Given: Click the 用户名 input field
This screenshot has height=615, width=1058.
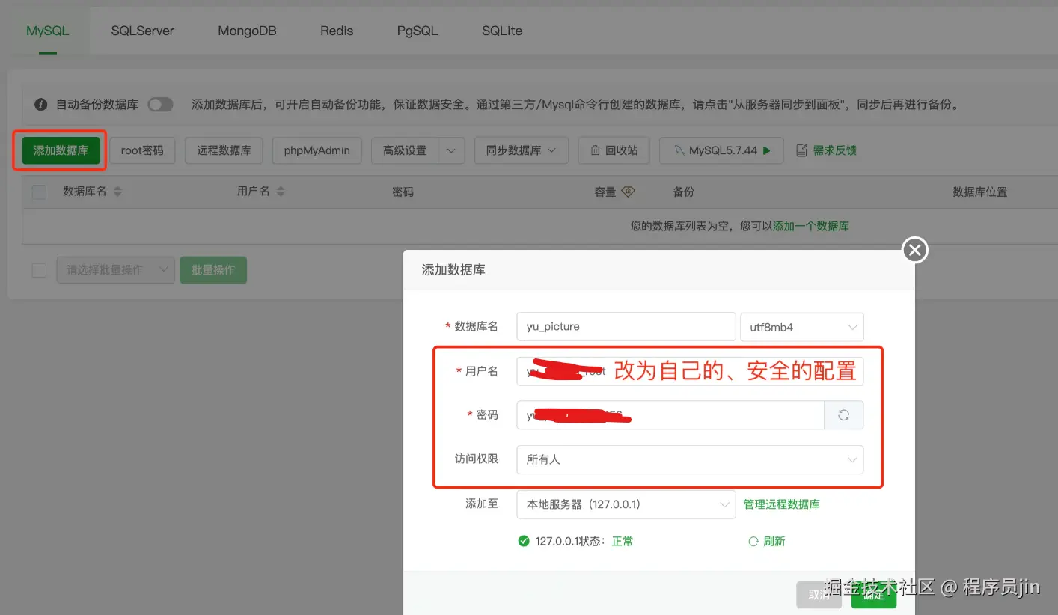Looking at the screenshot, I should 690,371.
